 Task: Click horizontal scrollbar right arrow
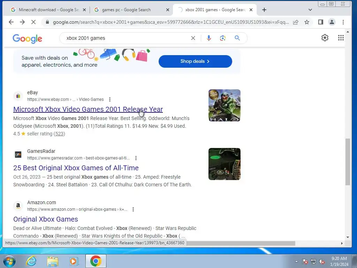342,243
